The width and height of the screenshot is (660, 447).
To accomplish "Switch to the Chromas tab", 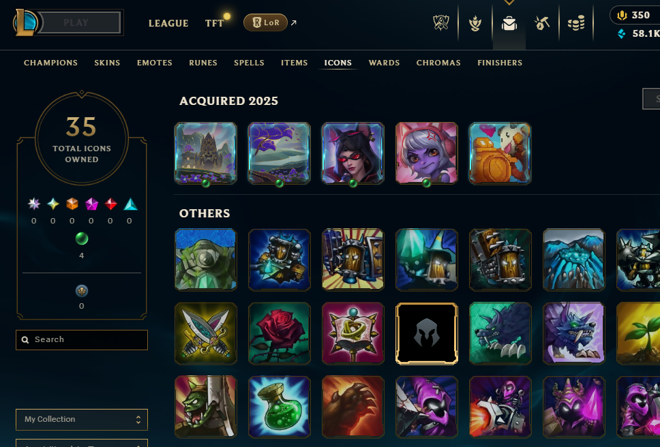I will pyautogui.click(x=438, y=63).
